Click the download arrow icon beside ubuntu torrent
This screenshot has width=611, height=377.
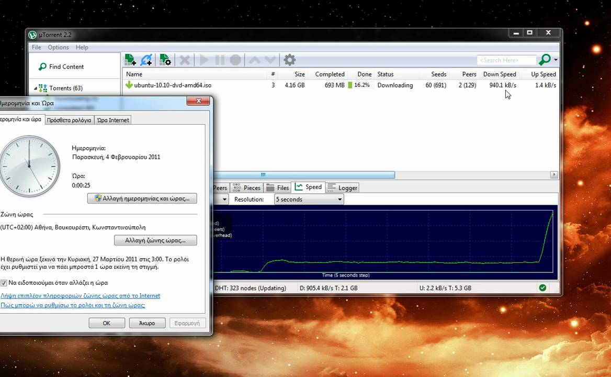129,85
